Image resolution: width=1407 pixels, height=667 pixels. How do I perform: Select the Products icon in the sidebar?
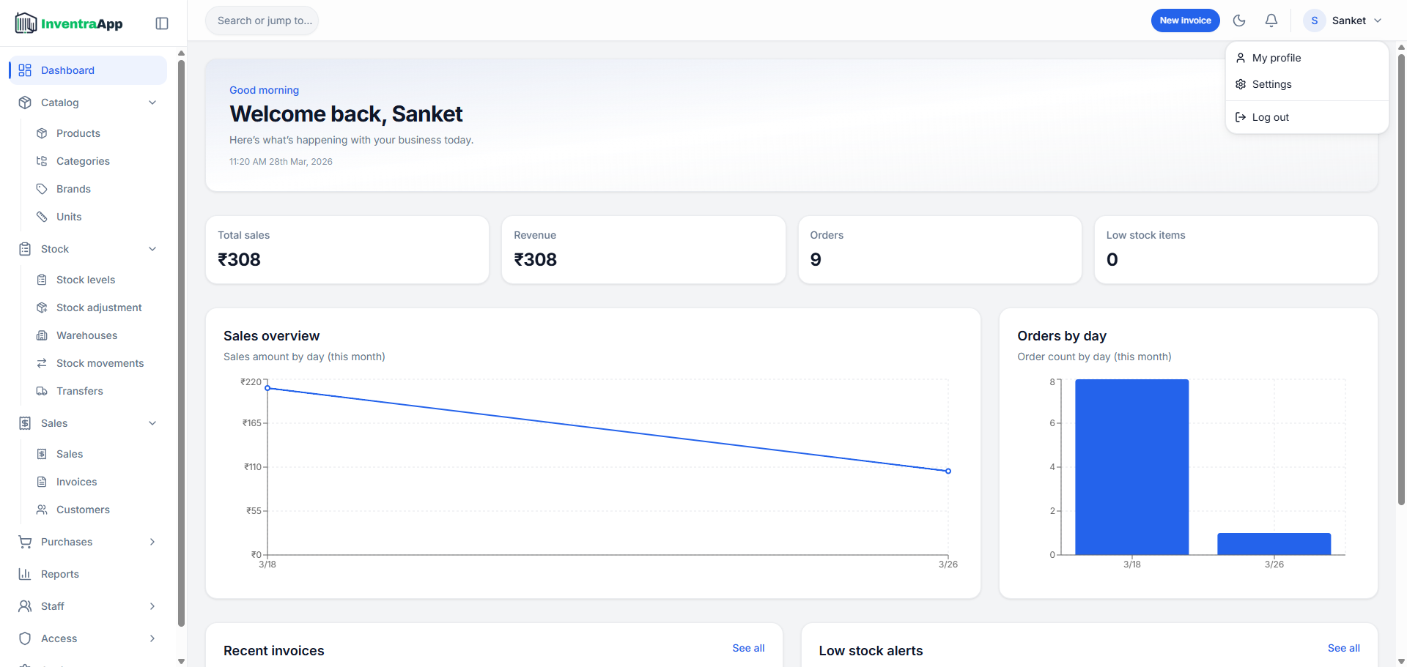pos(43,133)
